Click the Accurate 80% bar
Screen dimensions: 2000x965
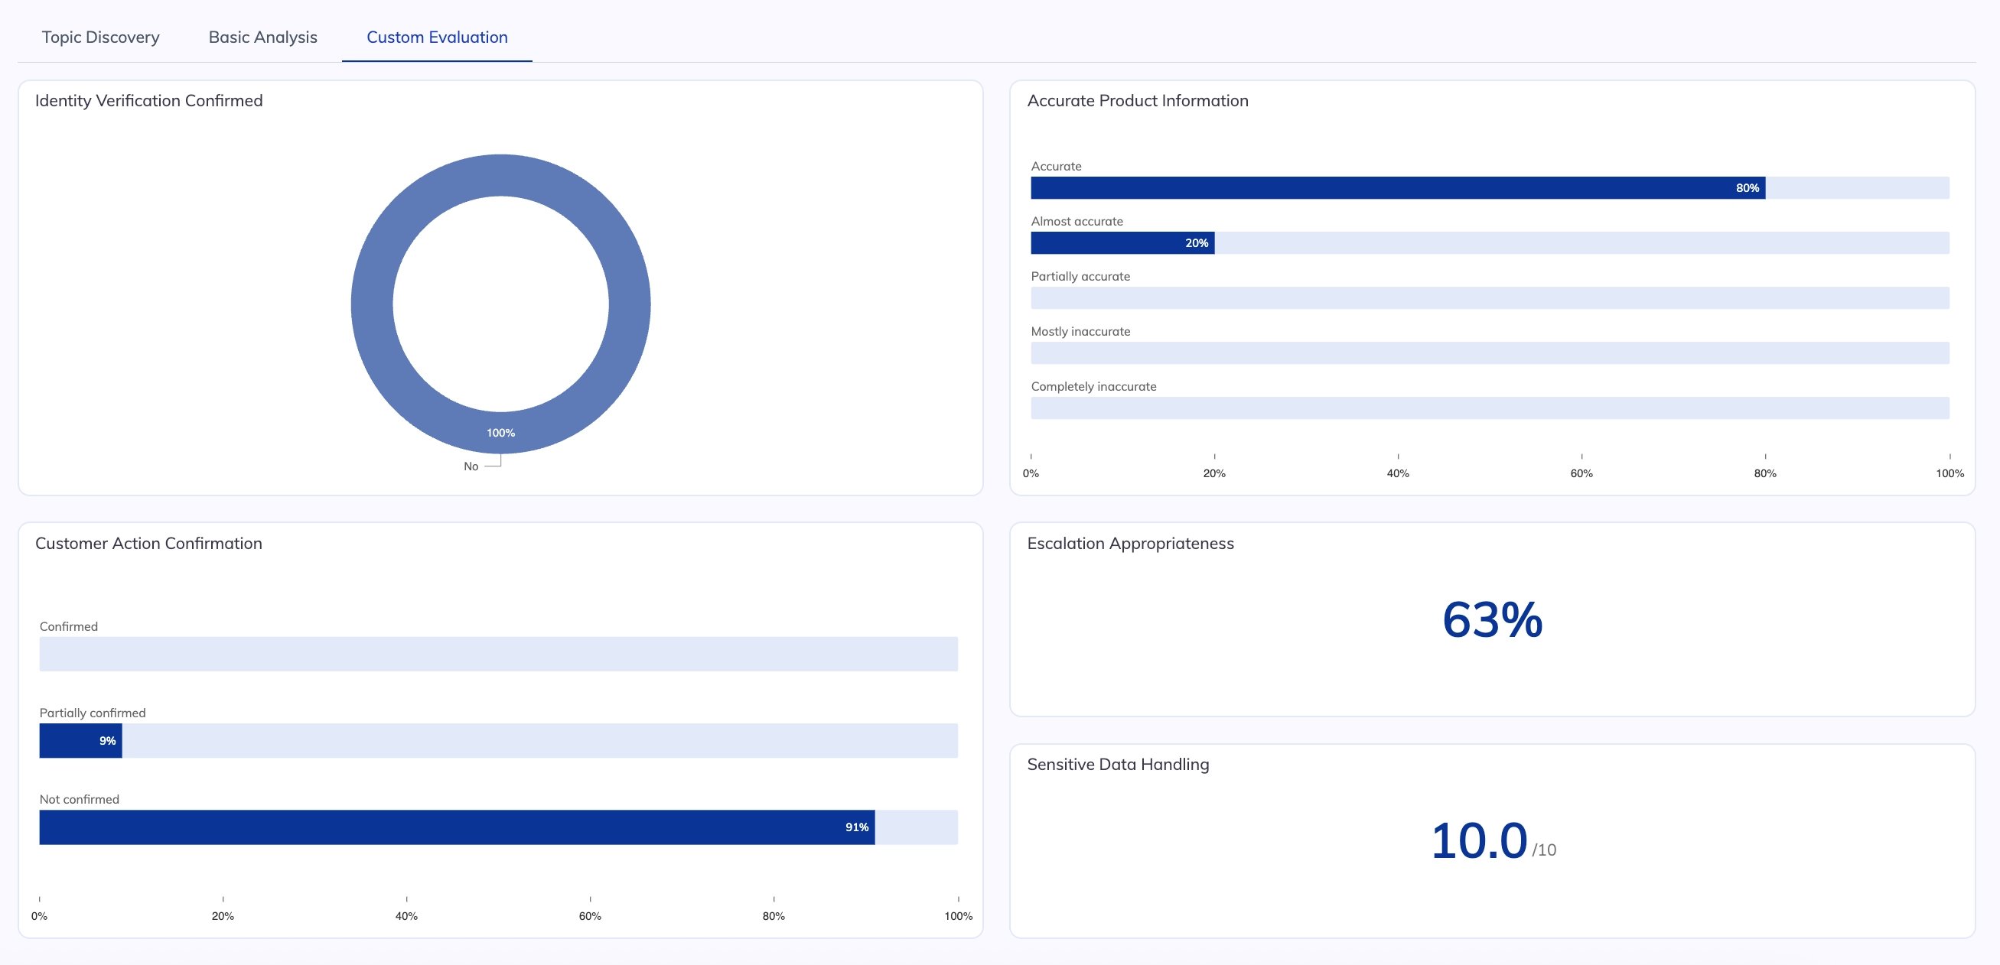1398,188
